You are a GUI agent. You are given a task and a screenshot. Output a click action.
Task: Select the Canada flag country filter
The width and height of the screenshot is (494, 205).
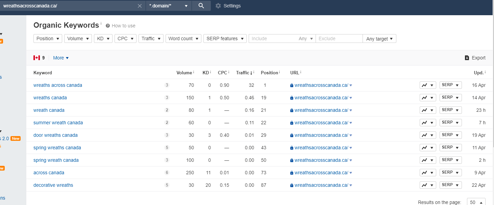pyautogui.click(x=39, y=58)
